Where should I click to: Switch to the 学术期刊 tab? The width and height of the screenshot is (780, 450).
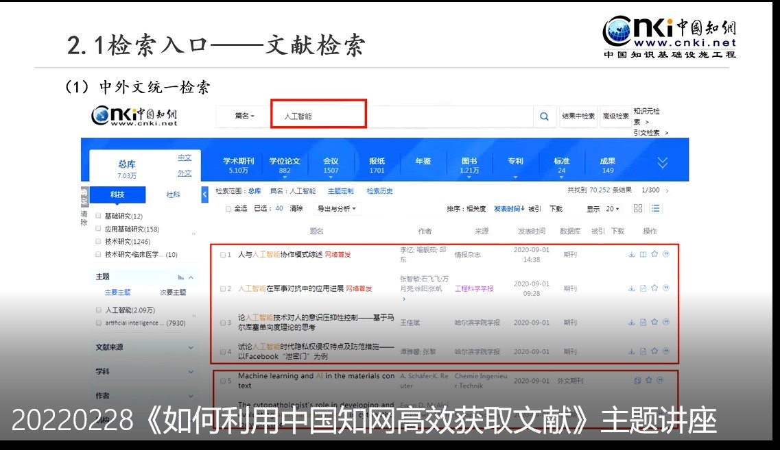pyautogui.click(x=238, y=165)
